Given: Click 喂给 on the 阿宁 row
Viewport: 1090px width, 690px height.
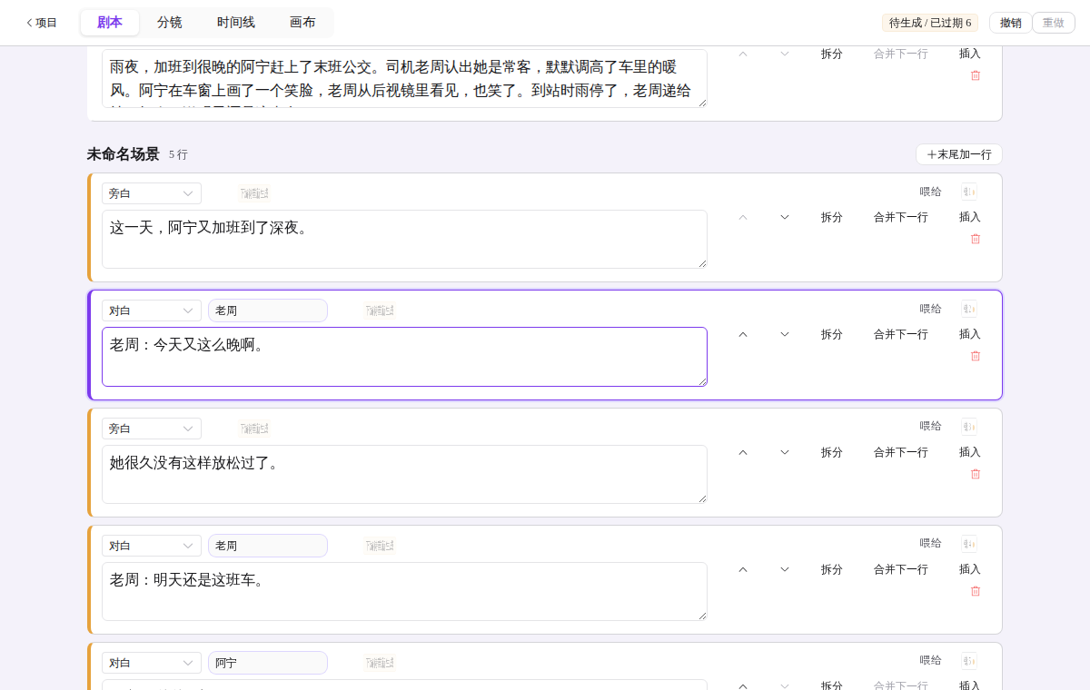Looking at the screenshot, I should (931, 660).
